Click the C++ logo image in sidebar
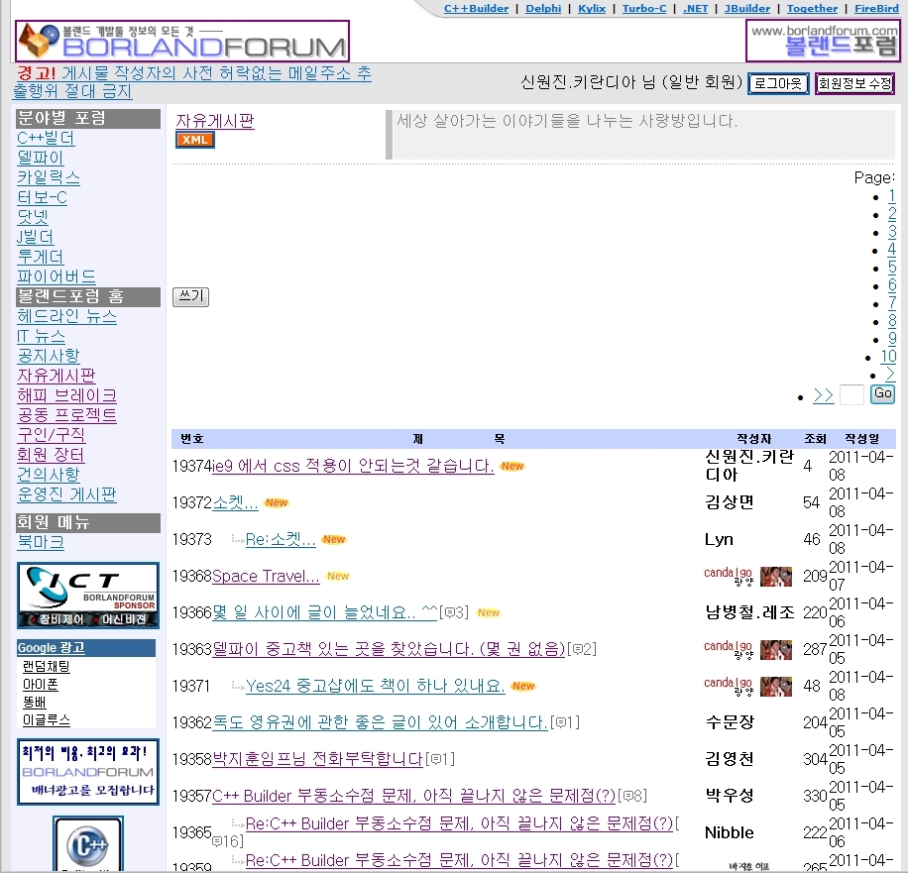 (87, 843)
